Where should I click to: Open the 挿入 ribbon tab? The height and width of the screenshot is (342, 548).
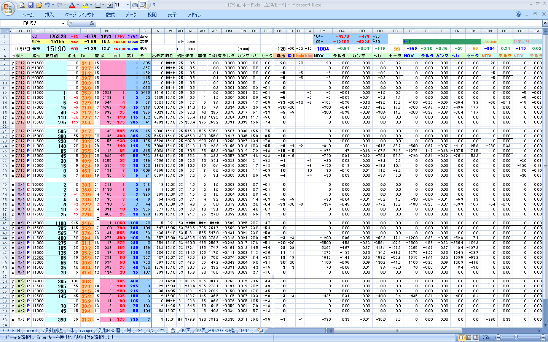tap(49, 15)
